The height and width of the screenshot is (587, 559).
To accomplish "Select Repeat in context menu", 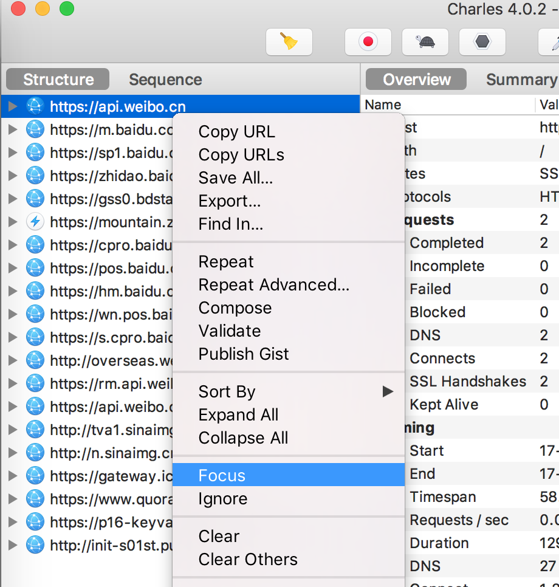I will tap(288, 262).
